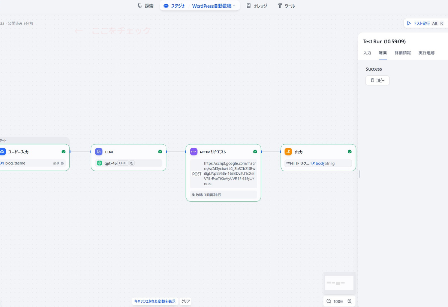This screenshot has height=307, width=448.
Task: Click the purple HTTP リクエスト node icon
Action: pos(193,152)
